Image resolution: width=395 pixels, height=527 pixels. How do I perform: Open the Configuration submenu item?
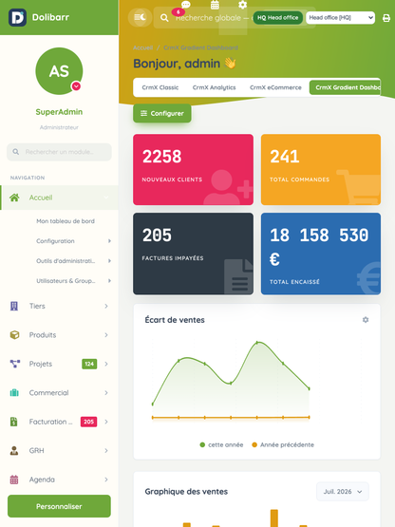[55, 241]
